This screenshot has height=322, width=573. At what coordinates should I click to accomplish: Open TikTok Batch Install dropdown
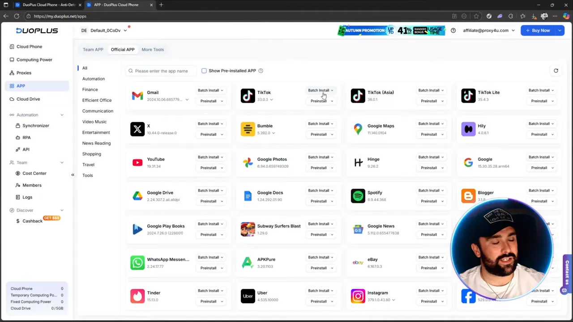coord(321,90)
